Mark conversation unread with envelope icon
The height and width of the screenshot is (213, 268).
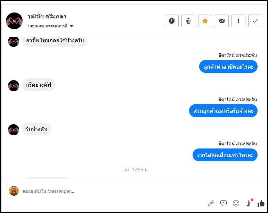(222, 21)
